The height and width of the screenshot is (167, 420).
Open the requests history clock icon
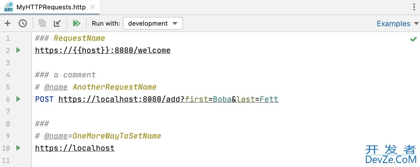23,23
